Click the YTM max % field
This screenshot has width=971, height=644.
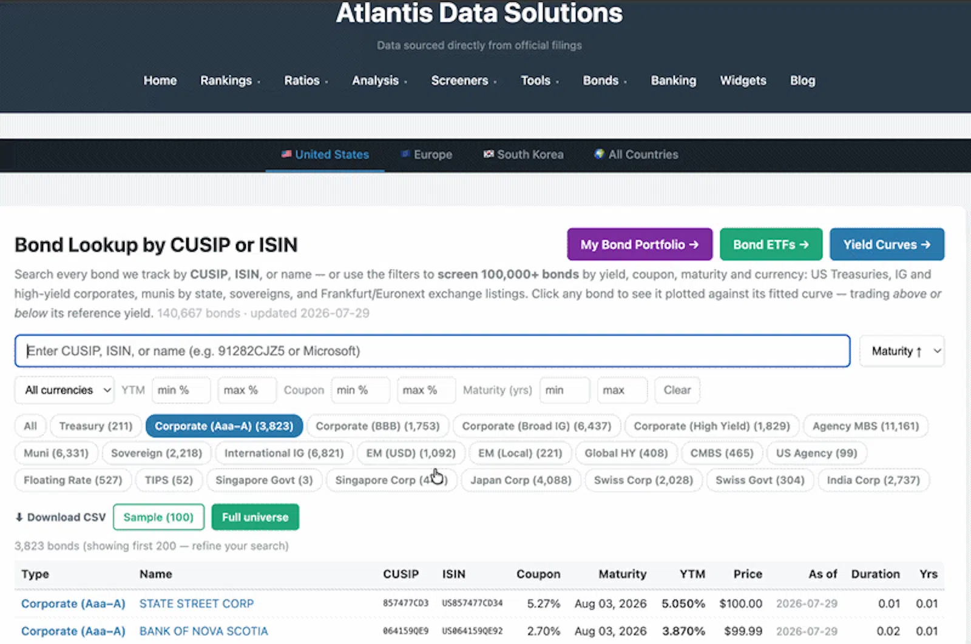247,390
